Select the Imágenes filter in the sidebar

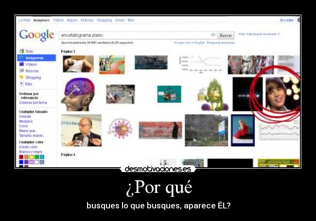click(36, 58)
